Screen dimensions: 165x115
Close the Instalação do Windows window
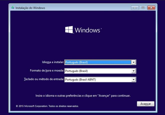[151, 8]
